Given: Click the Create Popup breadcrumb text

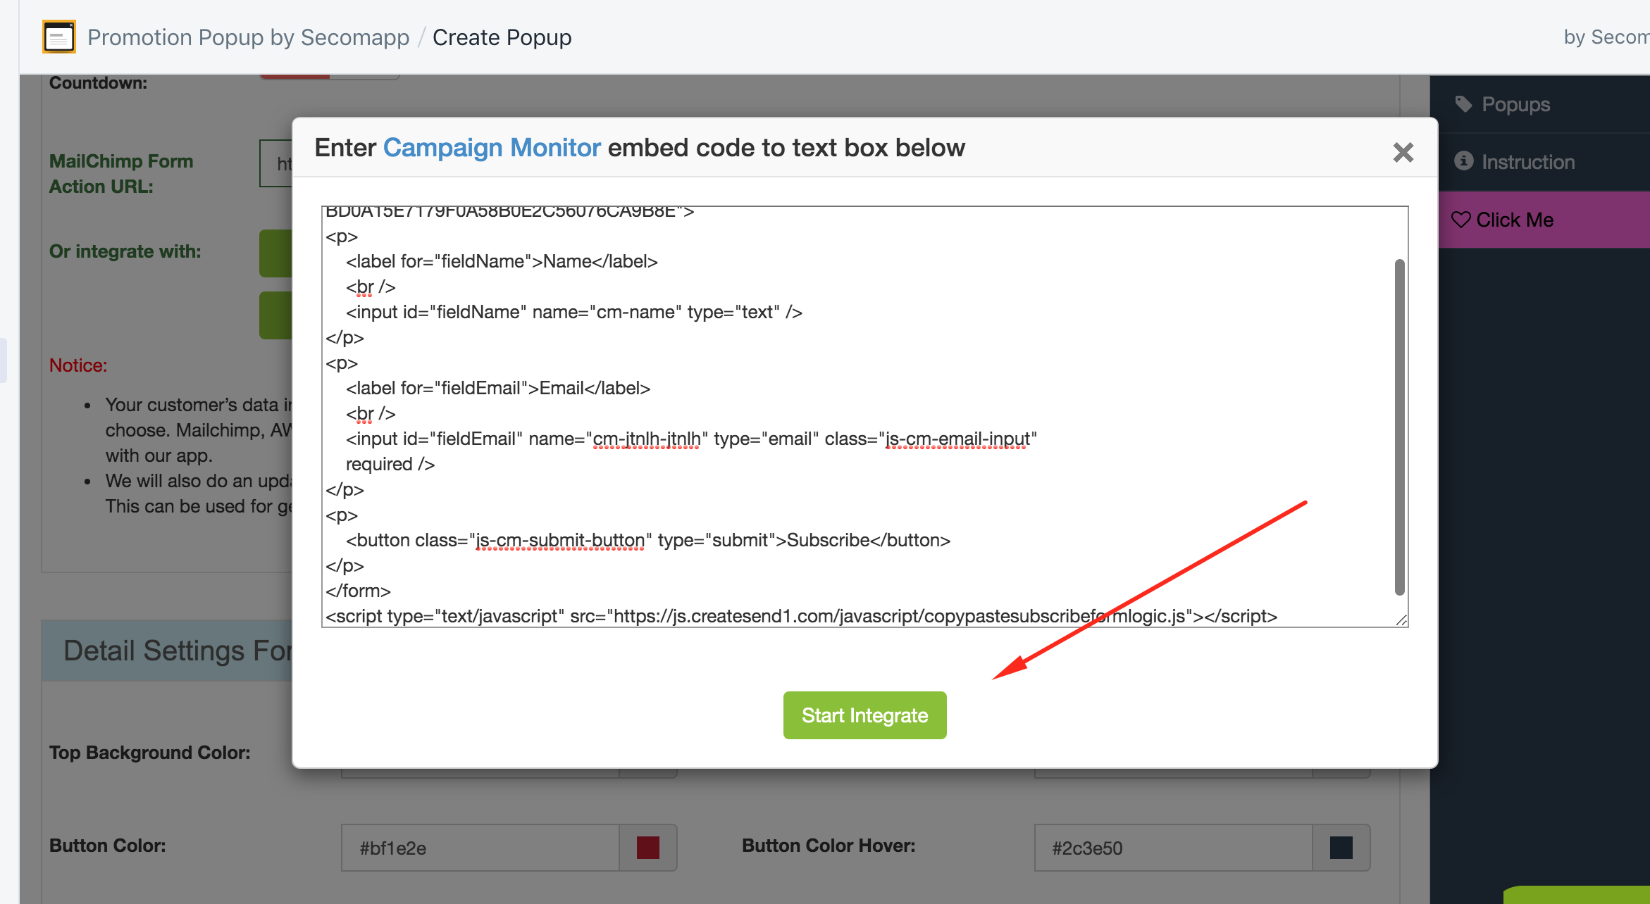Looking at the screenshot, I should [502, 37].
